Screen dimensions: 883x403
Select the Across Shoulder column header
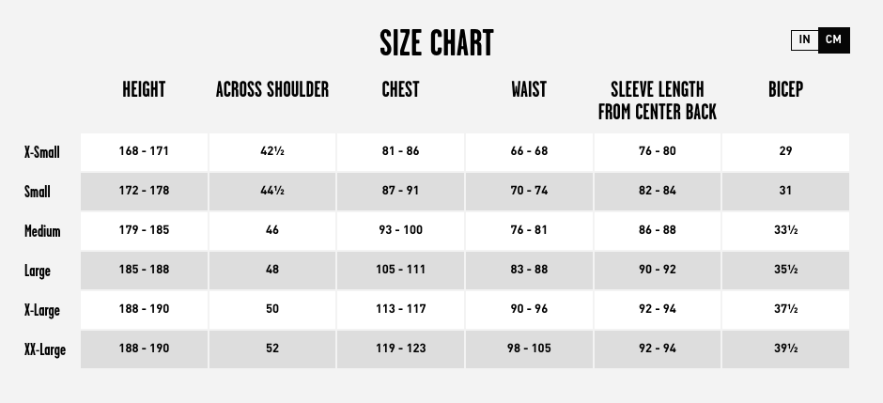(x=272, y=89)
